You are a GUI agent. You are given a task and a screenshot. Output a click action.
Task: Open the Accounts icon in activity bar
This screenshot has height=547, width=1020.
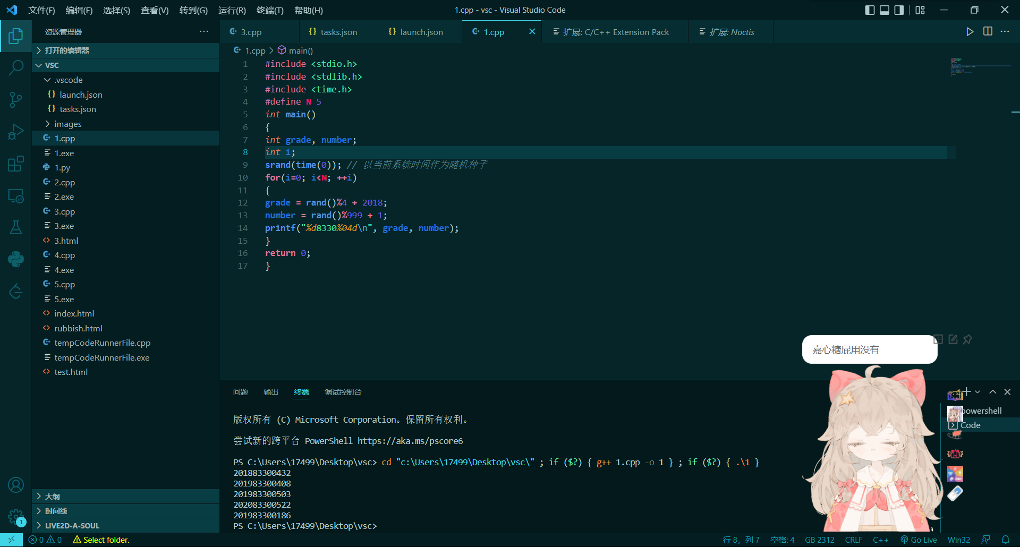[16, 485]
